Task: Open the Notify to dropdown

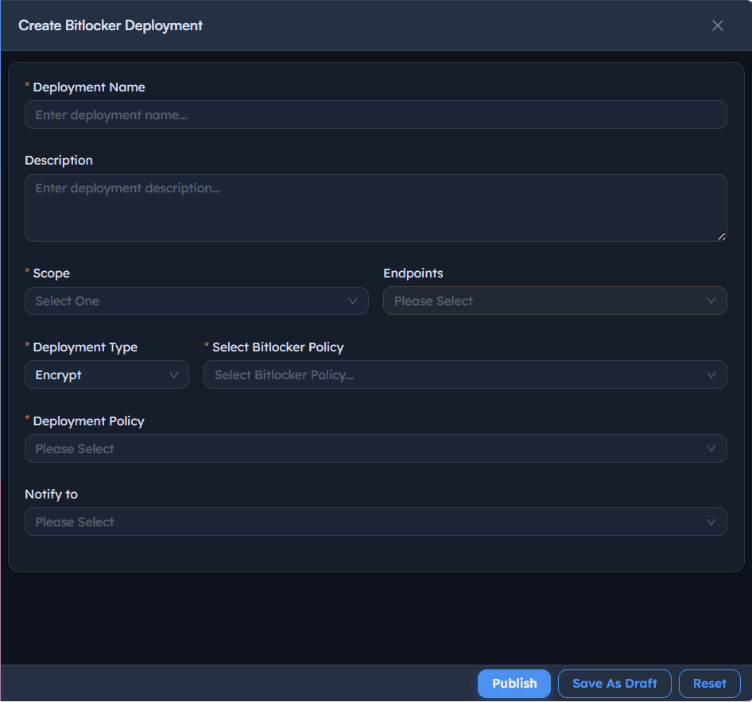Action: [x=375, y=522]
